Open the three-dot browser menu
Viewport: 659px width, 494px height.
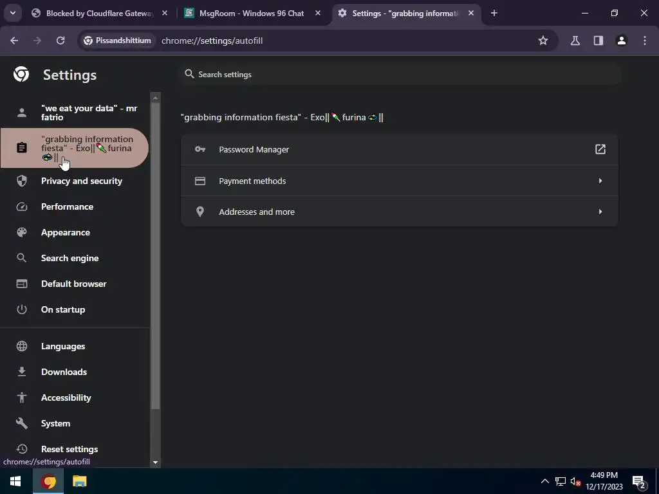[645, 41]
